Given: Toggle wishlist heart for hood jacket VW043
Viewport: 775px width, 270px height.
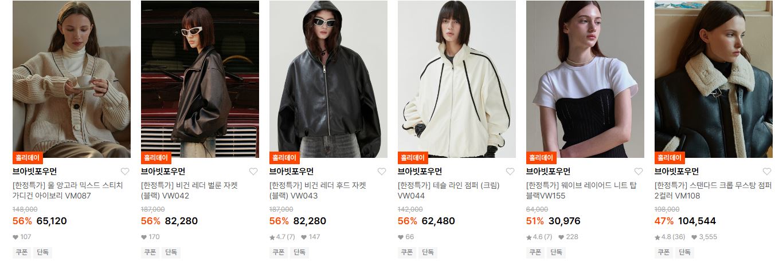Looking at the screenshot, I should coord(382,172).
